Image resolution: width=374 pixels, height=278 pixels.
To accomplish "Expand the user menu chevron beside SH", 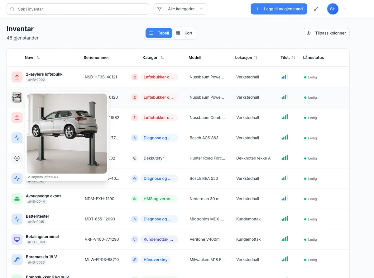I will point(345,9).
